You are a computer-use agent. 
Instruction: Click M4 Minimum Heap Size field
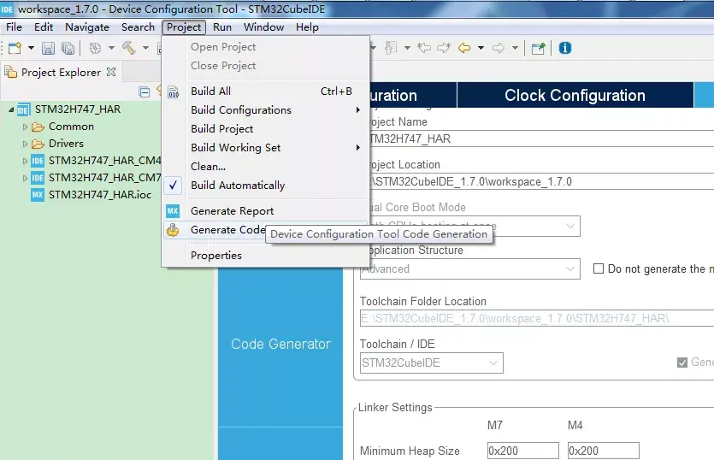tap(604, 451)
